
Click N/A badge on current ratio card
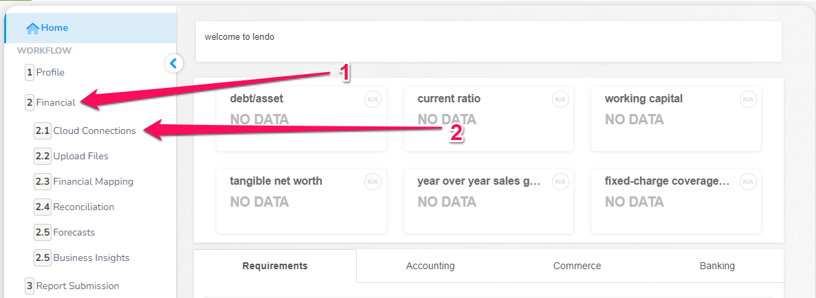tap(560, 99)
